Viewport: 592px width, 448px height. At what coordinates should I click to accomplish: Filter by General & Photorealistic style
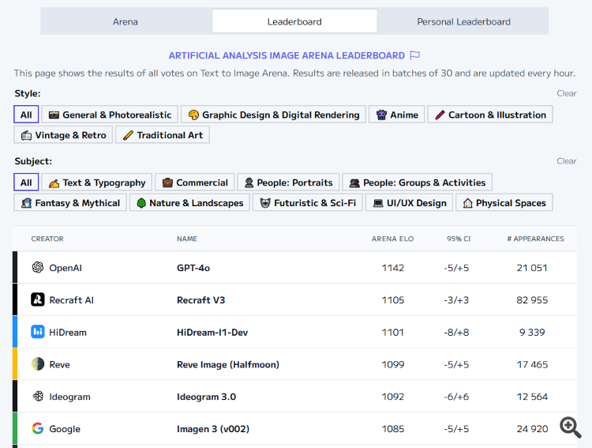(x=110, y=115)
